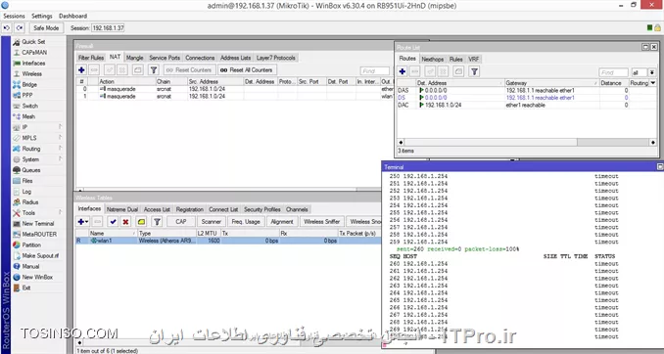The width and height of the screenshot is (664, 354).
Task: Open Queues from the sidebar
Action: [x=31, y=170]
